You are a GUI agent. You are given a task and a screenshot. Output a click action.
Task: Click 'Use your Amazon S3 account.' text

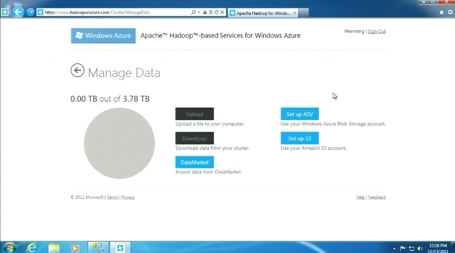(x=313, y=148)
